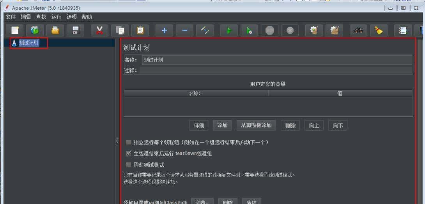Open the function helper list icon
The width and height of the screenshot is (425, 204).
tap(403, 31)
